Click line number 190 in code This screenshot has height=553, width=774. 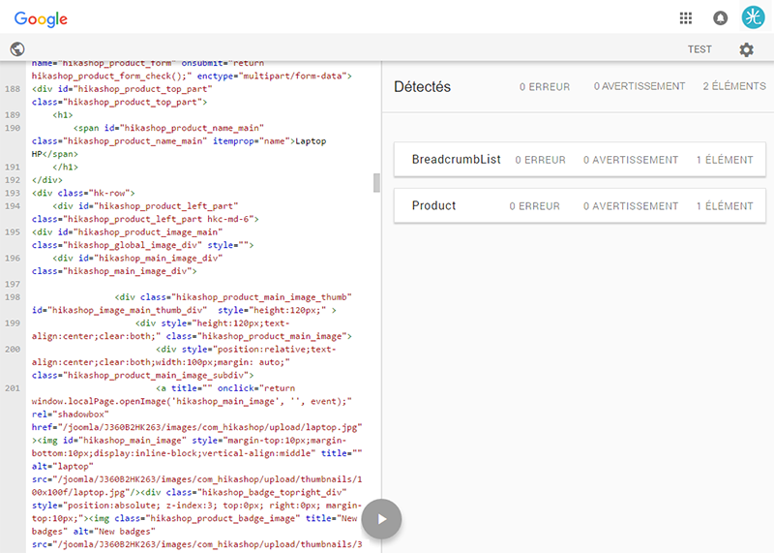(x=13, y=128)
